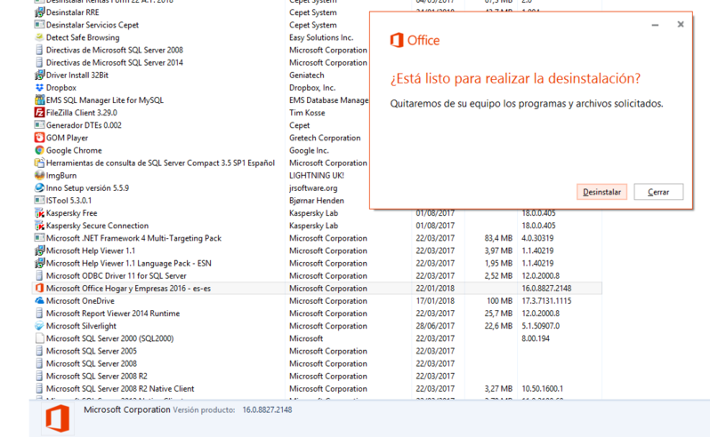Screen dimensions: 710x437
Task: Click the ISTool 5.3.0.1 icon
Action: tap(39, 201)
